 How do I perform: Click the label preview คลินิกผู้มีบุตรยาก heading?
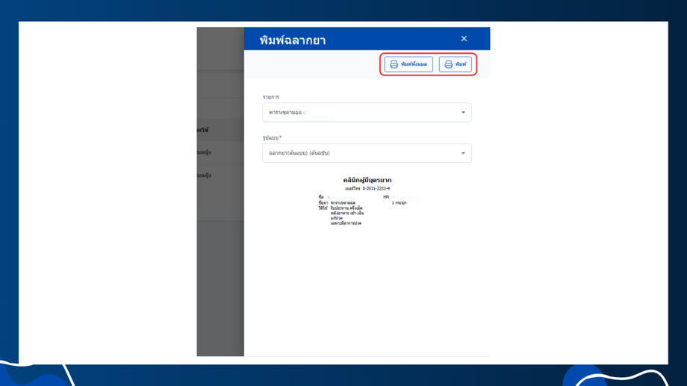pyautogui.click(x=367, y=180)
